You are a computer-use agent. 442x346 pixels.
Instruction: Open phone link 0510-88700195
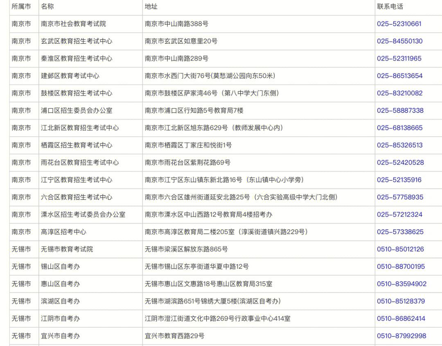(401, 267)
